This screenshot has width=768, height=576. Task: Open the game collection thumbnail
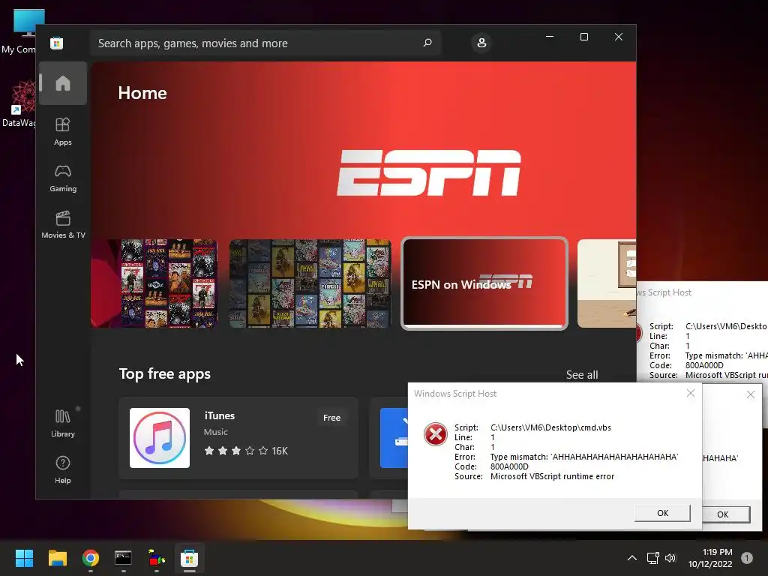310,283
